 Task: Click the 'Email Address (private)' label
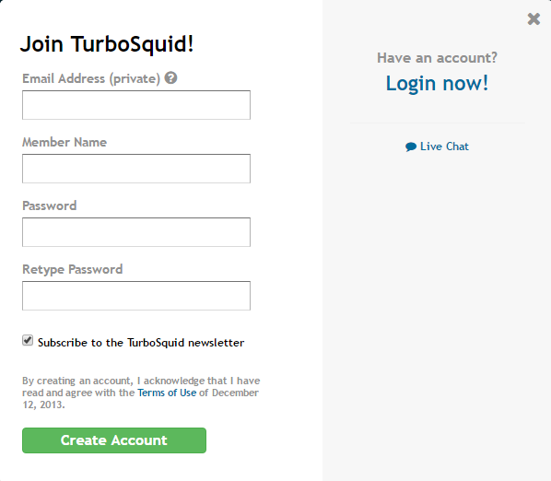pyautogui.click(x=91, y=78)
